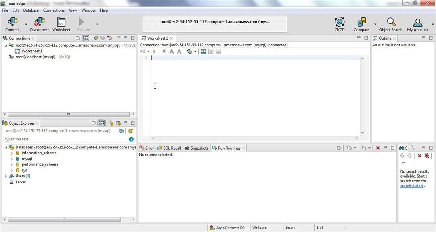Open the My Account dropdown arrow
The width and height of the screenshot is (436, 232).
click(433, 24)
